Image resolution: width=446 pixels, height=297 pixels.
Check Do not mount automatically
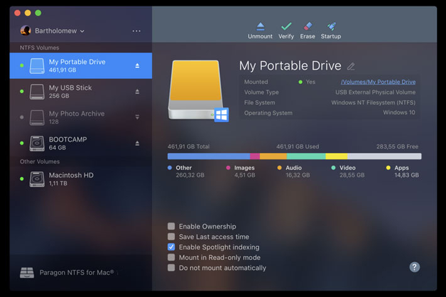171,267
